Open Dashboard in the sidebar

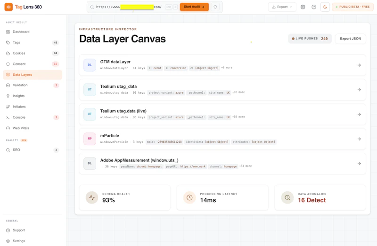point(33,32)
